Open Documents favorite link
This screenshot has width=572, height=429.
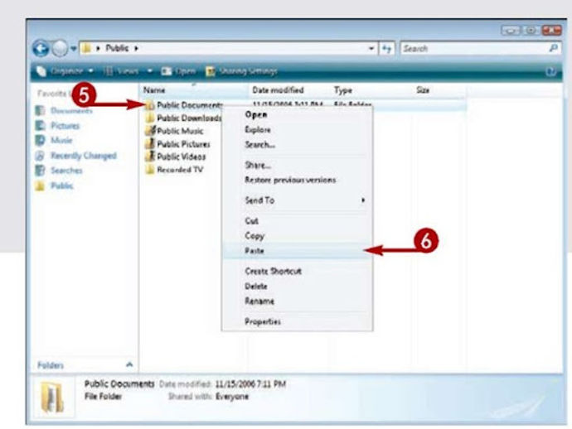pos(71,110)
